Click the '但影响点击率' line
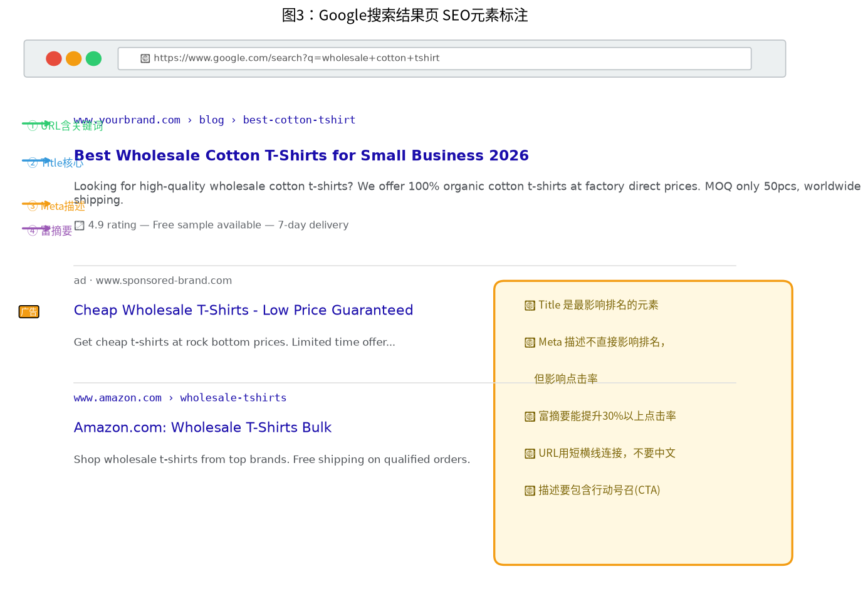This screenshot has width=868, height=594. [566, 379]
